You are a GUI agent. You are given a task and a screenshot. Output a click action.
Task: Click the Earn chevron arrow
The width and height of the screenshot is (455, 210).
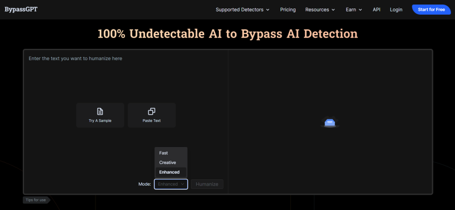361,10
